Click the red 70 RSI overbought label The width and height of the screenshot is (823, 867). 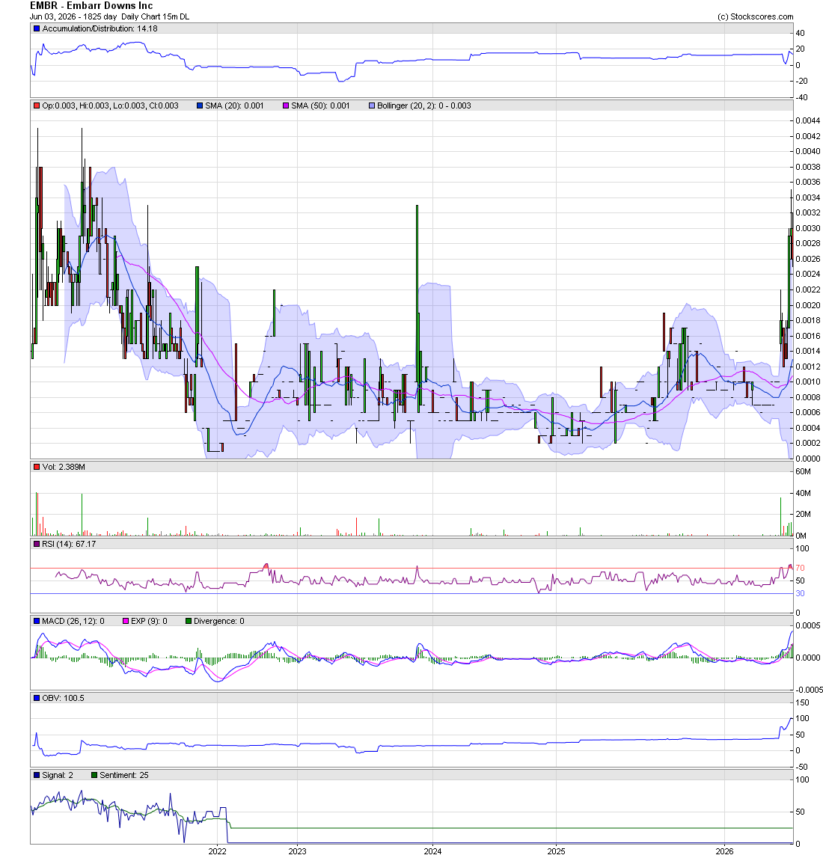pos(800,569)
